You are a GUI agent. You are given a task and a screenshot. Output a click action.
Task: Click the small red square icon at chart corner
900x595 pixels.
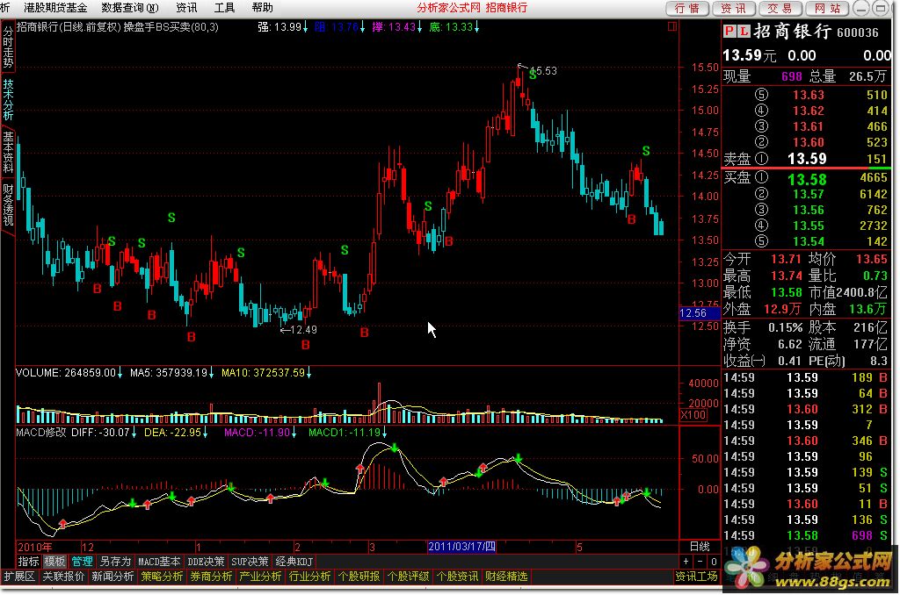672,26
